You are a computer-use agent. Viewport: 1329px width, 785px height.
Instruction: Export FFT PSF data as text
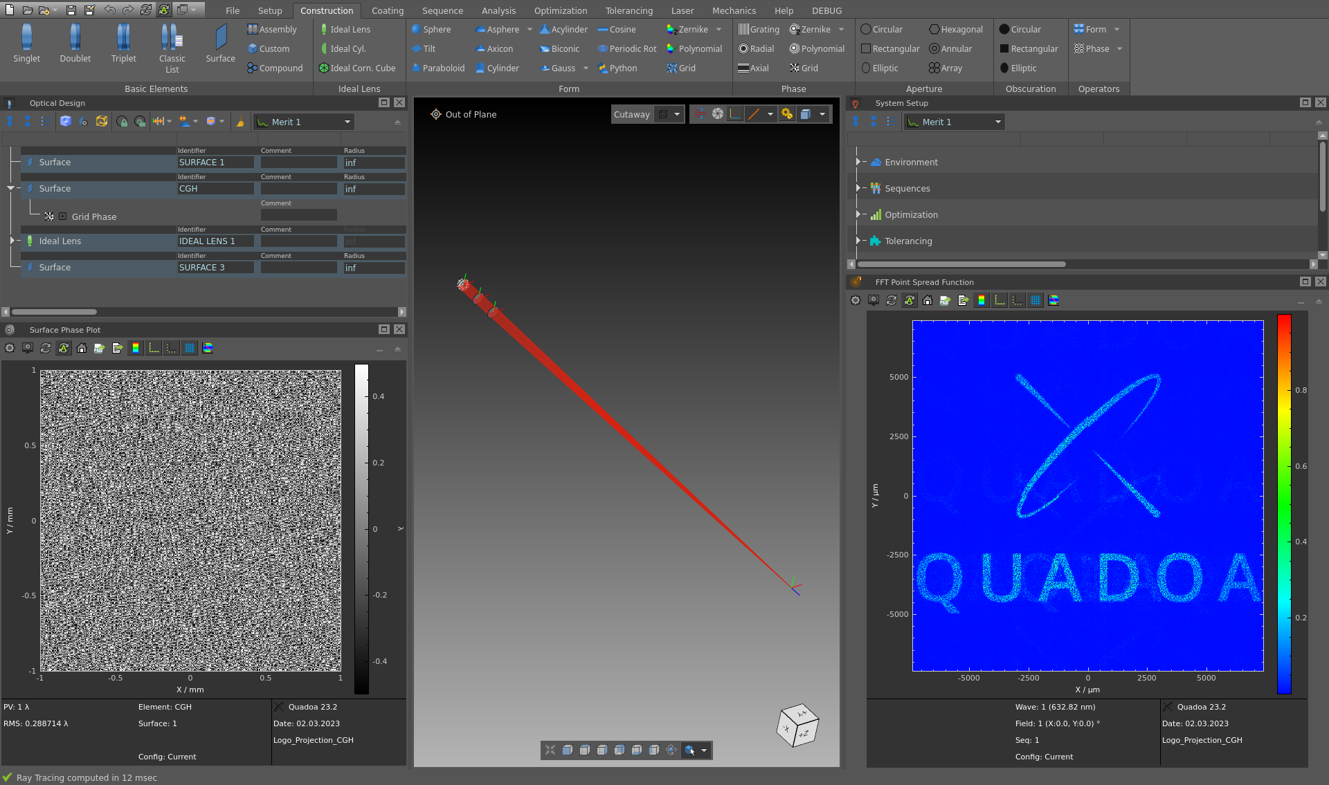pyautogui.click(x=964, y=300)
